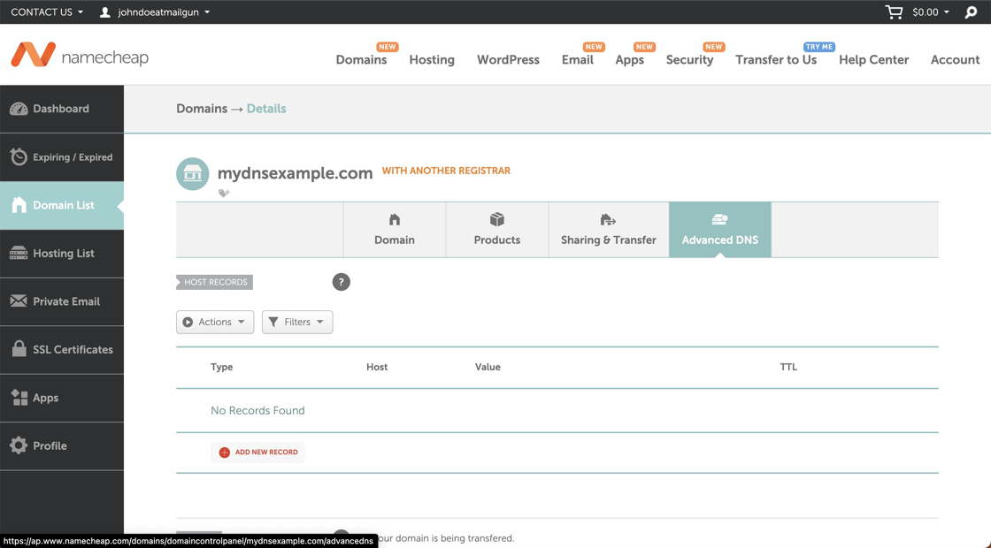Open the Hosting top menu
The height and width of the screenshot is (548, 991).
click(x=432, y=59)
